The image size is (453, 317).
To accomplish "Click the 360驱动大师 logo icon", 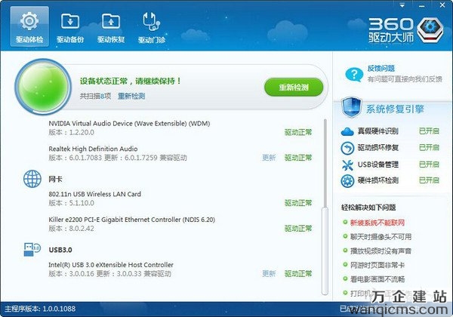I will [x=430, y=29].
